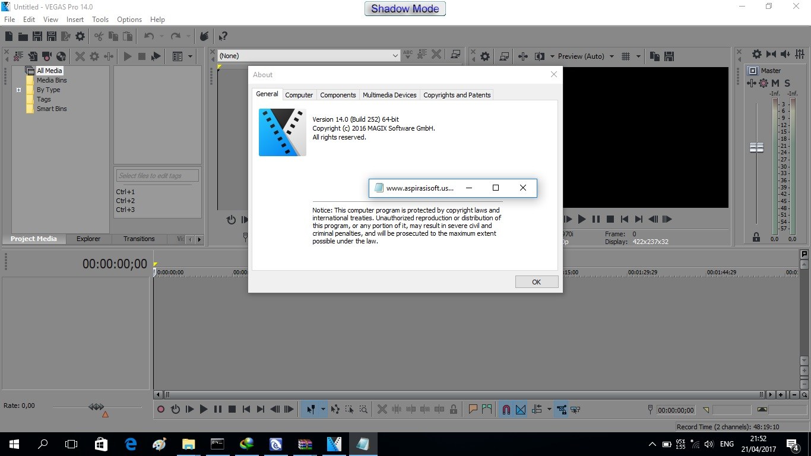This screenshot has width=811, height=456.
Task: Toggle Automatic Crossfades
Action: [521, 409]
